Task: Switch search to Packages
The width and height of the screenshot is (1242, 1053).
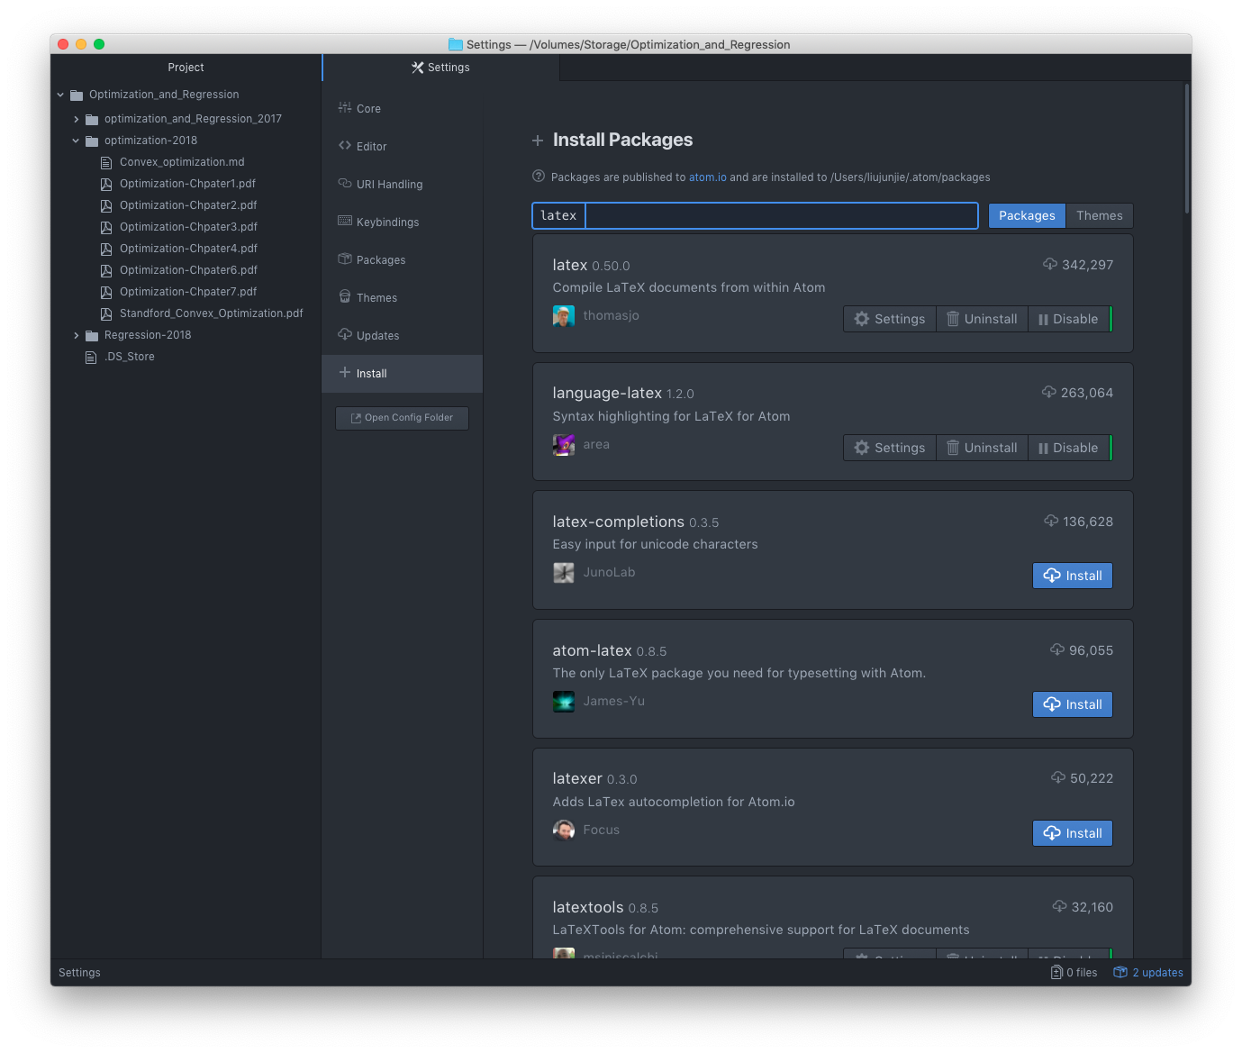Action: click(1027, 216)
